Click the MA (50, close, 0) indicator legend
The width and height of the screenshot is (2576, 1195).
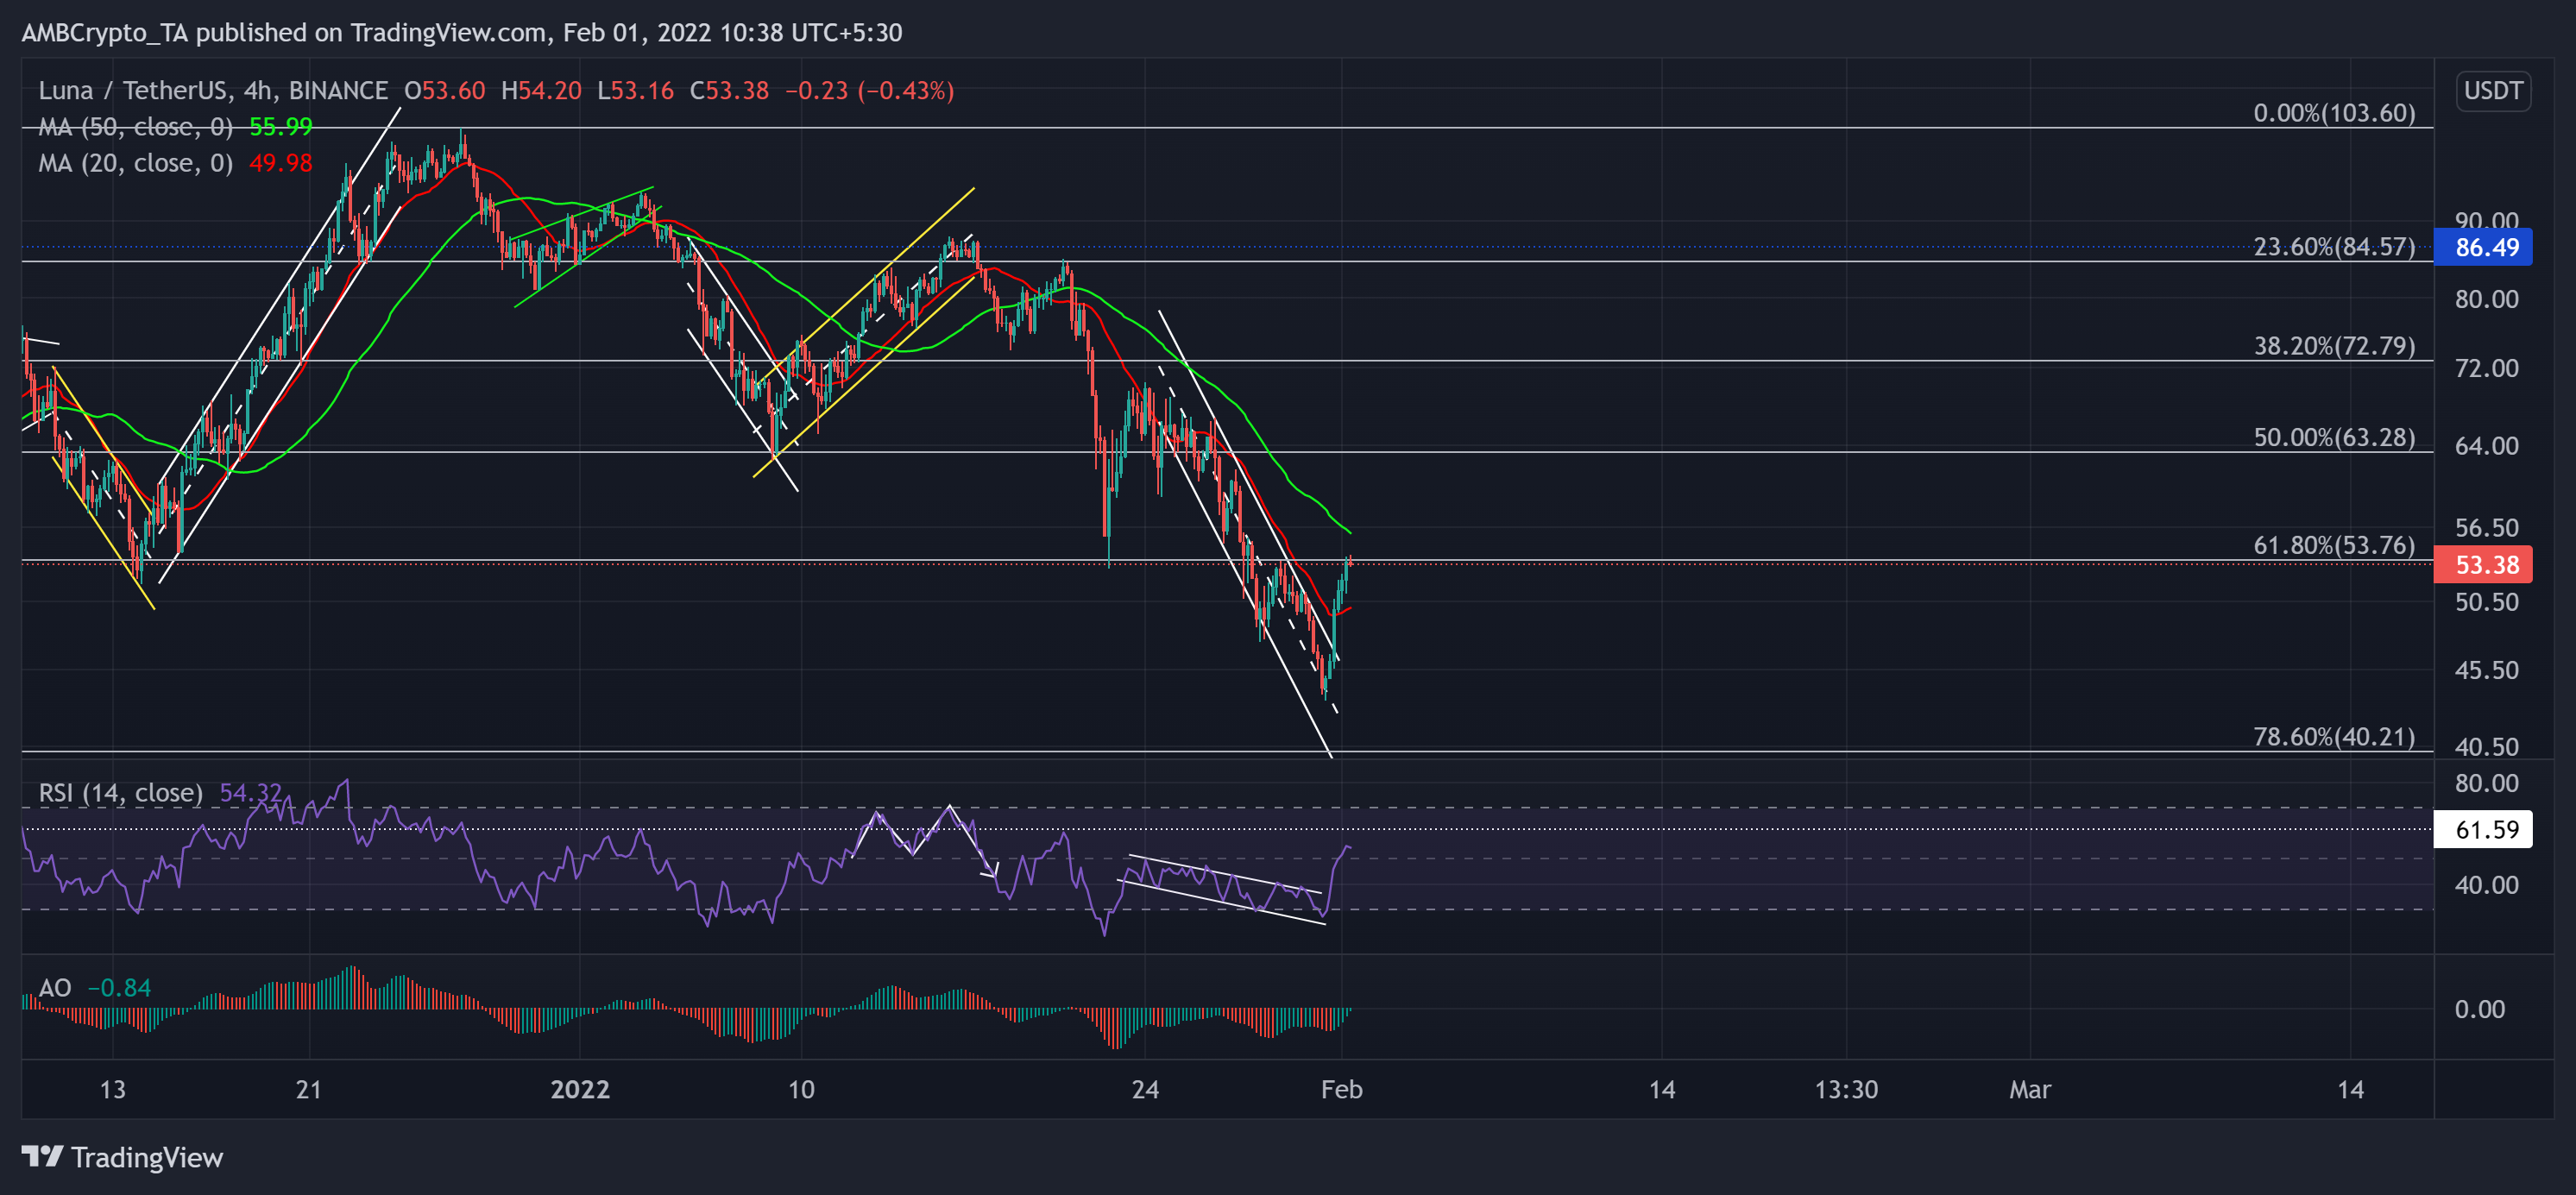pyautogui.click(x=136, y=127)
